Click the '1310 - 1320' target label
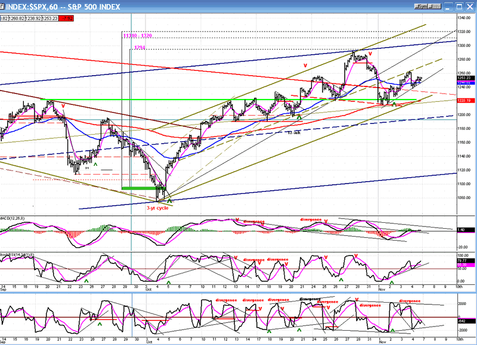 137,36
